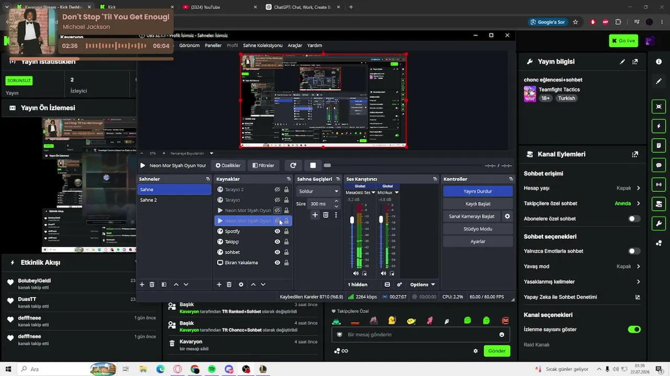Click Kaydı Başlat to start recording
This screenshot has height=376, width=670.
pyautogui.click(x=478, y=204)
